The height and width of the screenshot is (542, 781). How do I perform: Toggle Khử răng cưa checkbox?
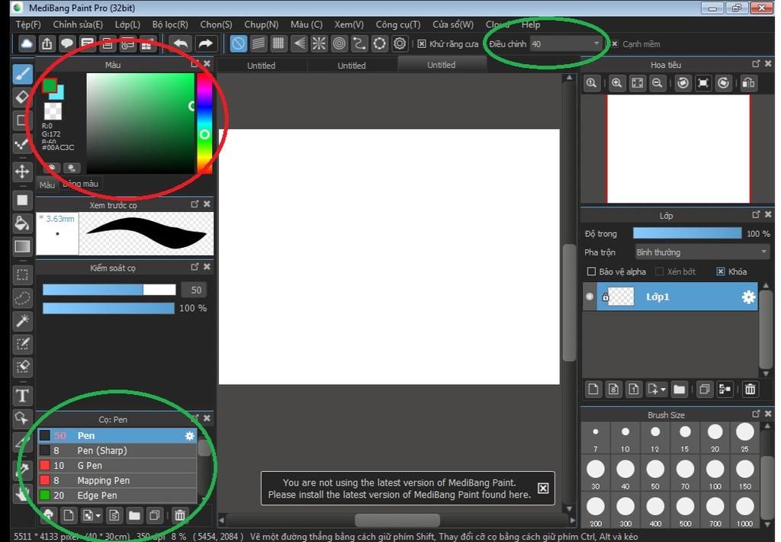coord(421,43)
